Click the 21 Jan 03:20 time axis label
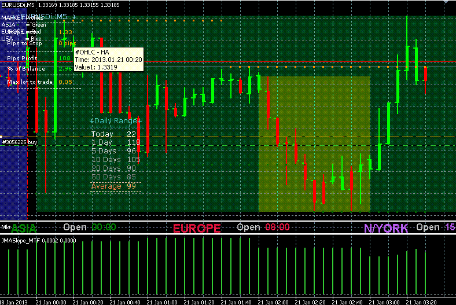This screenshot has width=456, height=305. point(421,302)
